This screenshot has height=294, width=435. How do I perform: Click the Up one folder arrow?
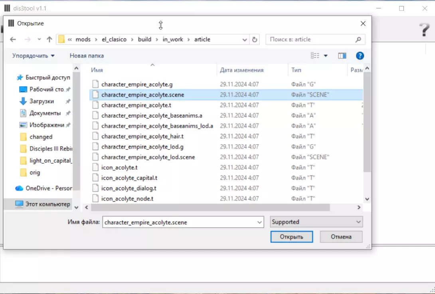[x=49, y=40]
